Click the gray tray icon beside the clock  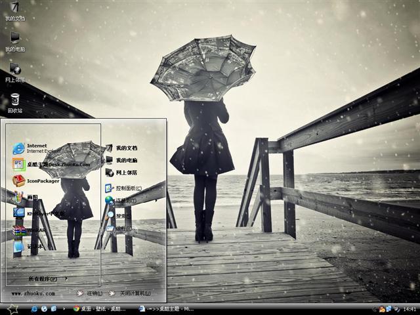[x=396, y=309]
